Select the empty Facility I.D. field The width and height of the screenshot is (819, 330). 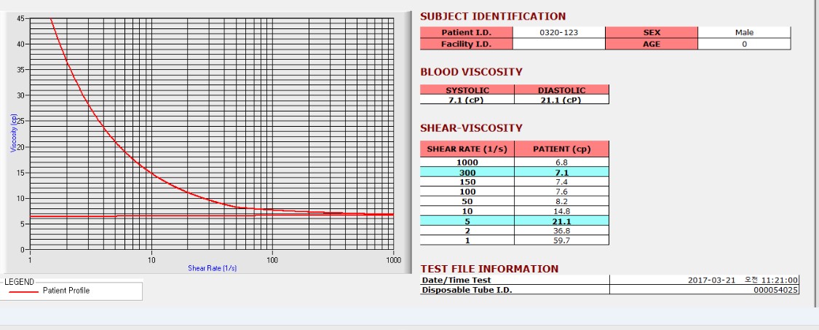(558, 44)
